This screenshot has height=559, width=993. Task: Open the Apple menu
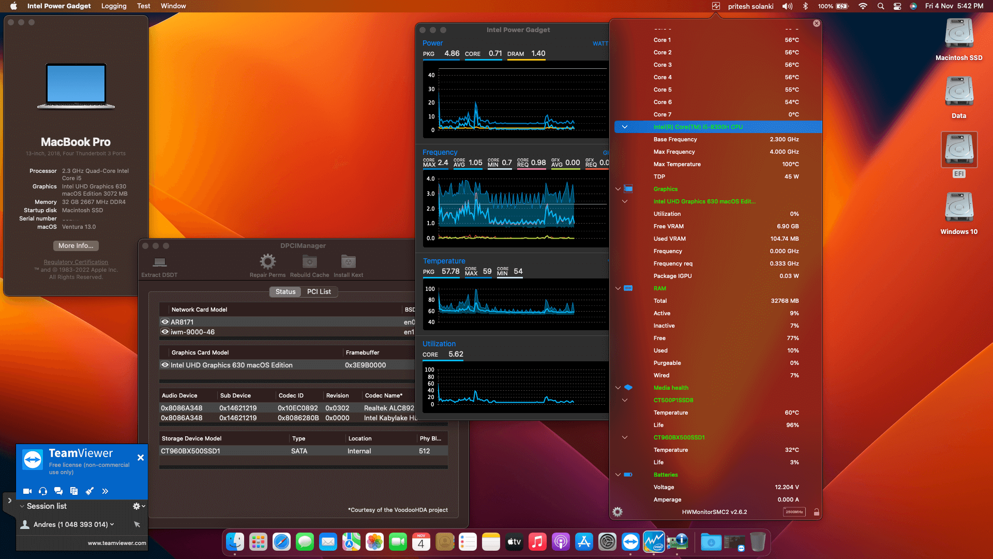tap(14, 6)
